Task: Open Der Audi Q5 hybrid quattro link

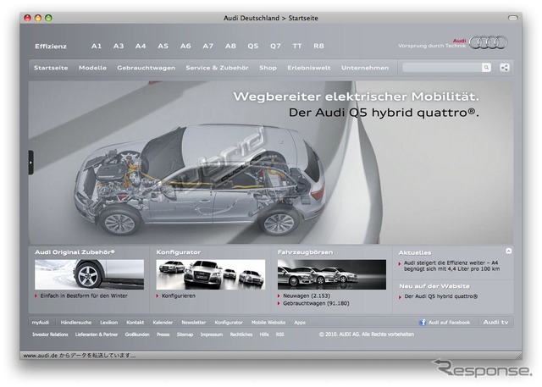Action: point(440,296)
